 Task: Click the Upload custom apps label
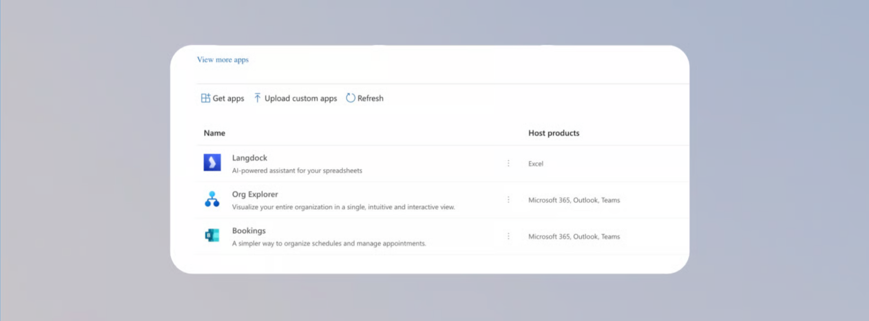(301, 99)
